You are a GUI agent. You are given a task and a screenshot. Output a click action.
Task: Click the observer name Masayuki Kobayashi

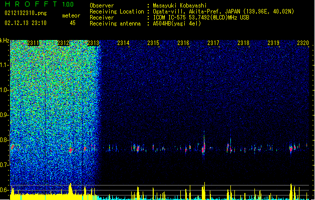pos(180,5)
